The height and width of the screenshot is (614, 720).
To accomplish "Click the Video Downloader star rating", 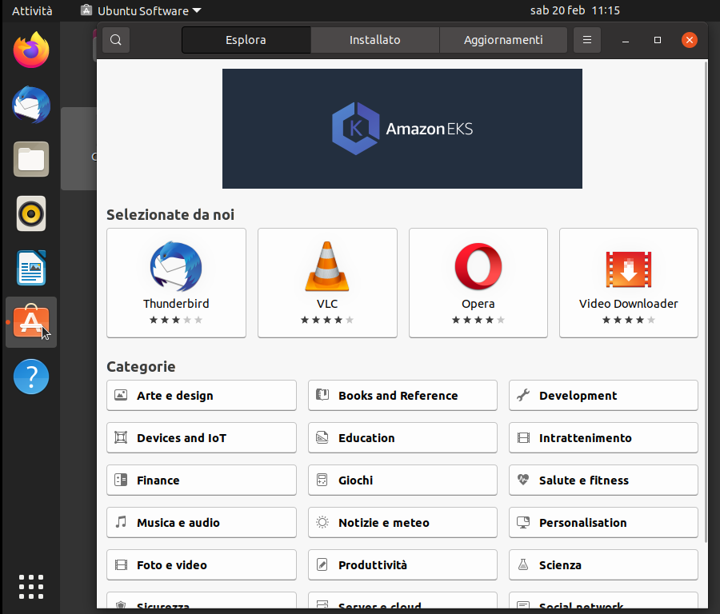I will [x=629, y=320].
